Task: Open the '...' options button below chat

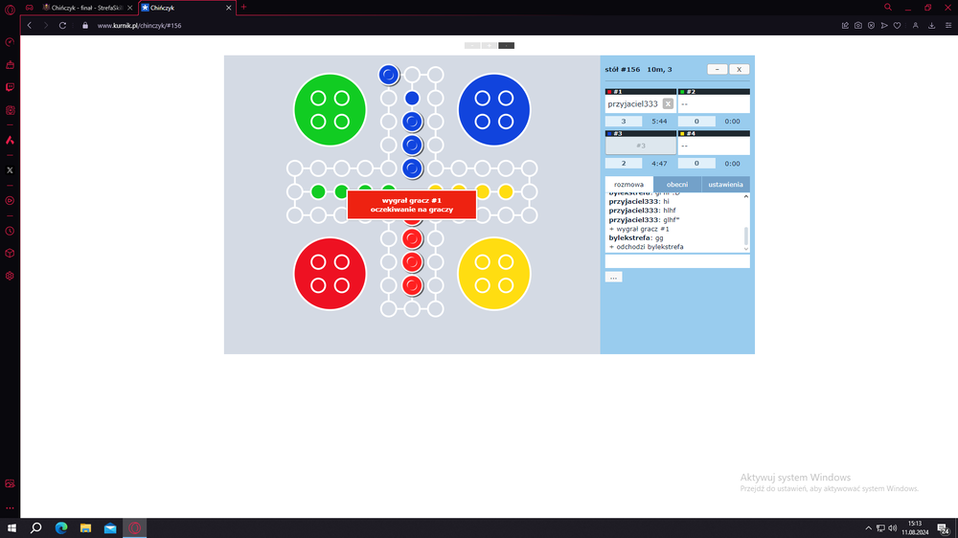Action: click(613, 278)
